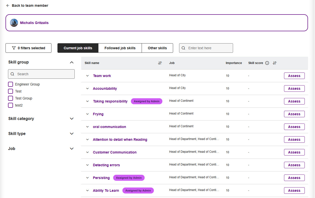Open the Other skills tab

(157, 48)
